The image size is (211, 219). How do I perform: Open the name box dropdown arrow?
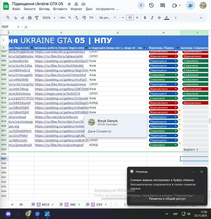(18, 27)
